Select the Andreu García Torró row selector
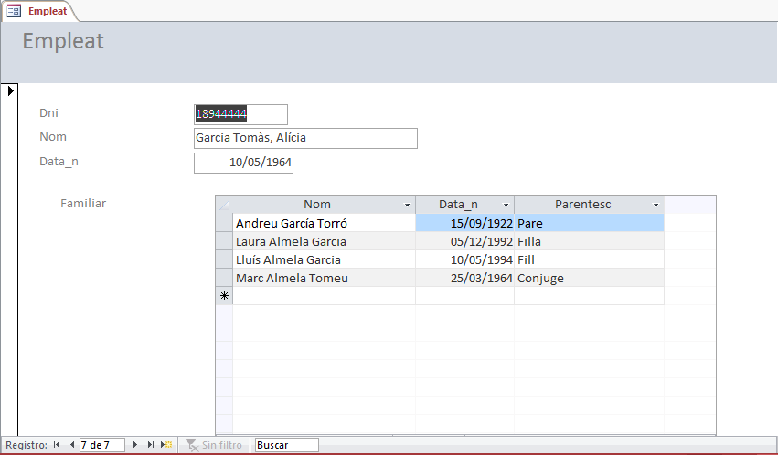778x455 pixels. coord(224,223)
